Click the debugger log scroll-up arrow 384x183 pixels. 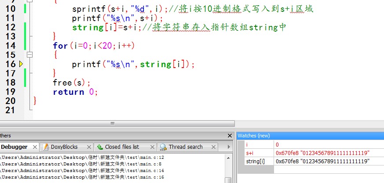pyautogui.click(x=228, y=158)
